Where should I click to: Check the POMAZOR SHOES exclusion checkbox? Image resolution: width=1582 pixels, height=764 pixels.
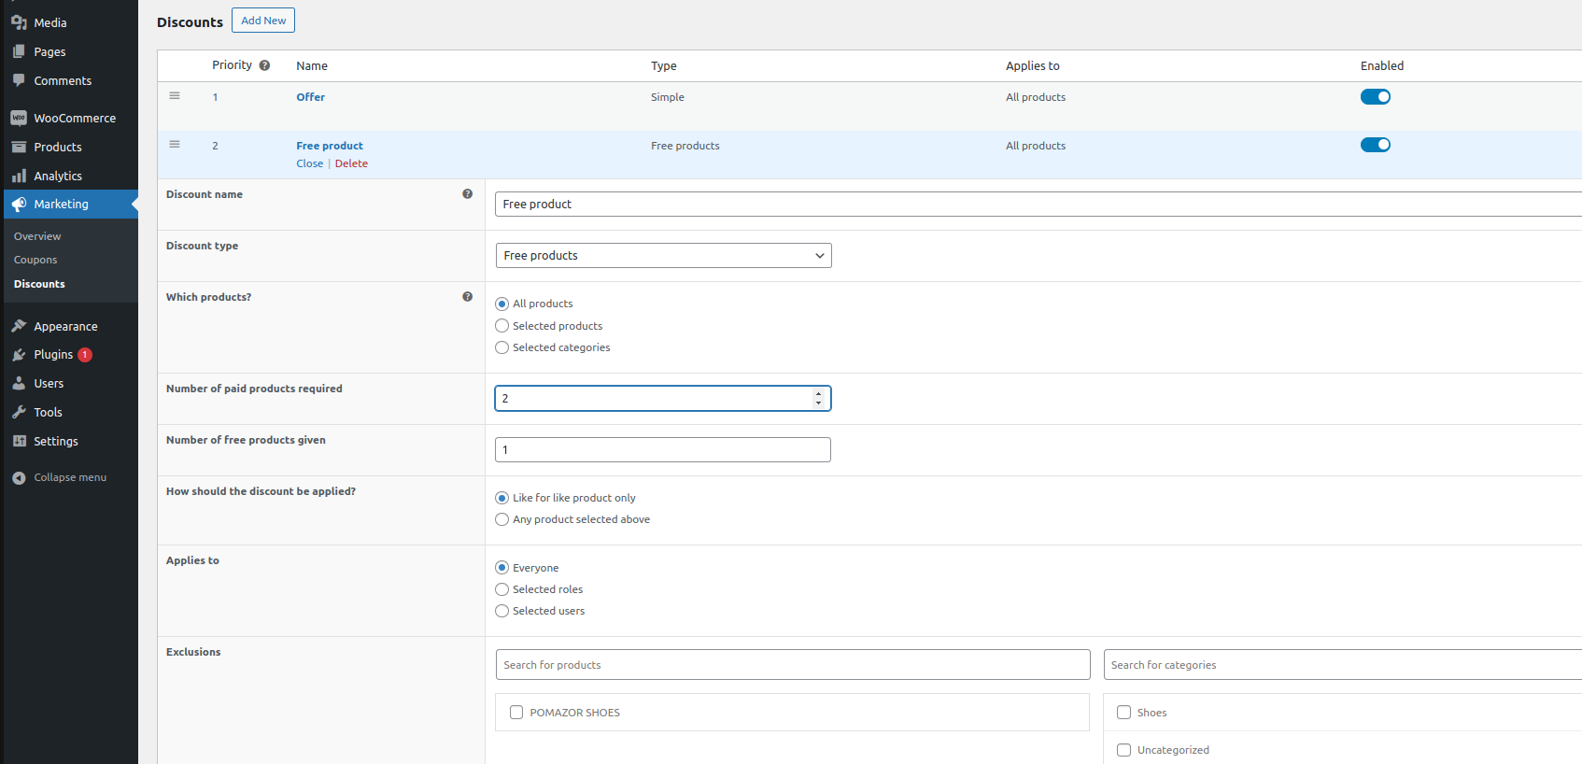(x=516, y=713)
